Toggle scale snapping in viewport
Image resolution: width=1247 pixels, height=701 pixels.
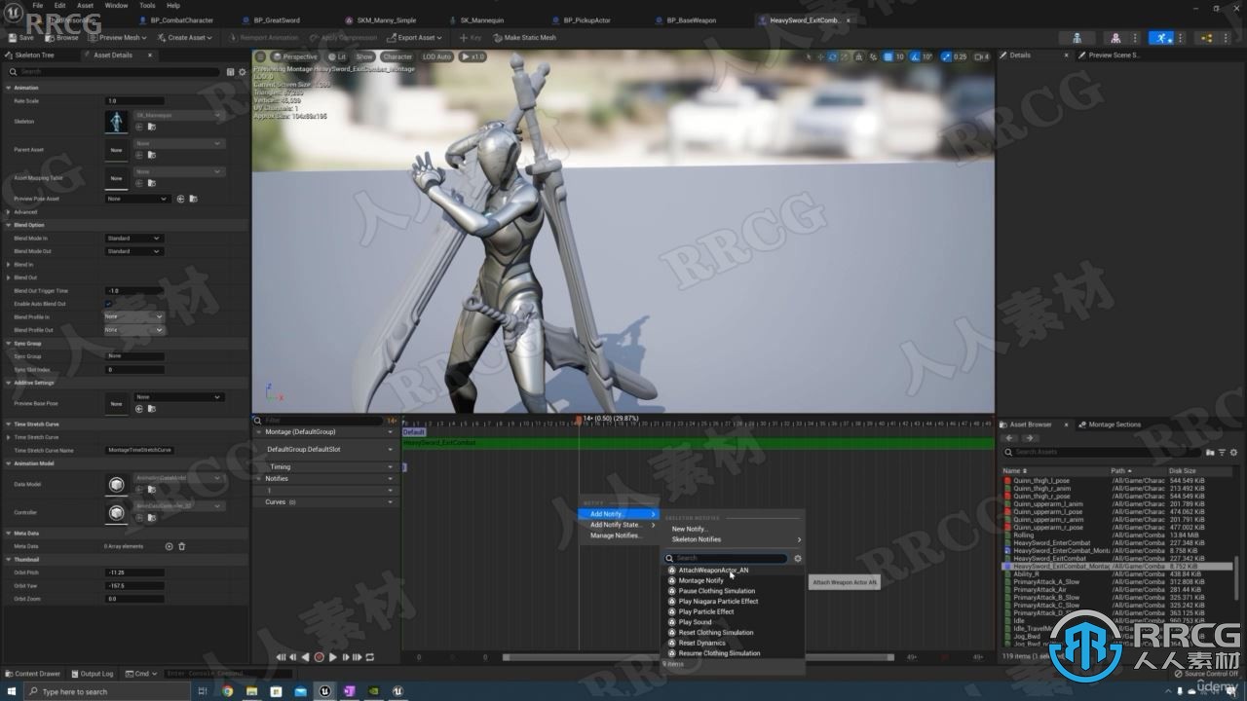click(x=946, y=56)
